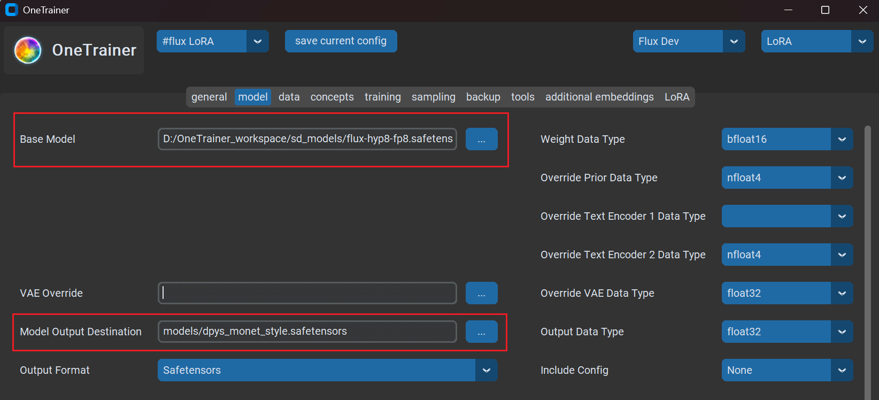This screenshot has width=879, height=400.
Task: Open Output Data Type float32 dropdown
Action: [787, 332]
